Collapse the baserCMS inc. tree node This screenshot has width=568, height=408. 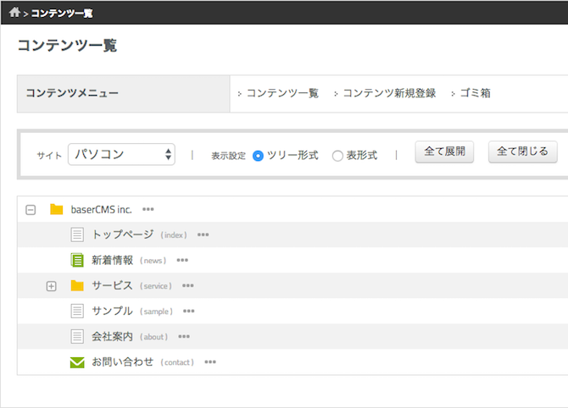click(31, 209)
